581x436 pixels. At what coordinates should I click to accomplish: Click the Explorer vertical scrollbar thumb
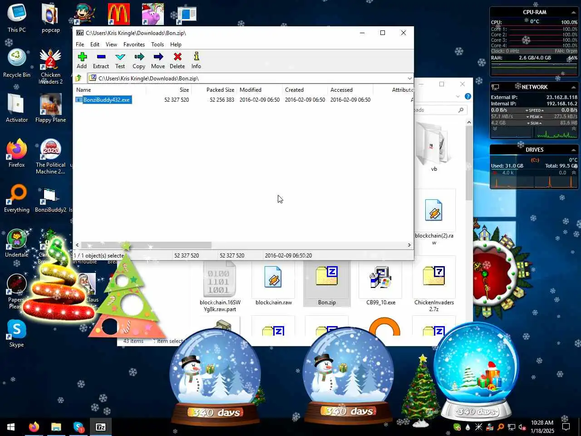(x=469, y=163)
